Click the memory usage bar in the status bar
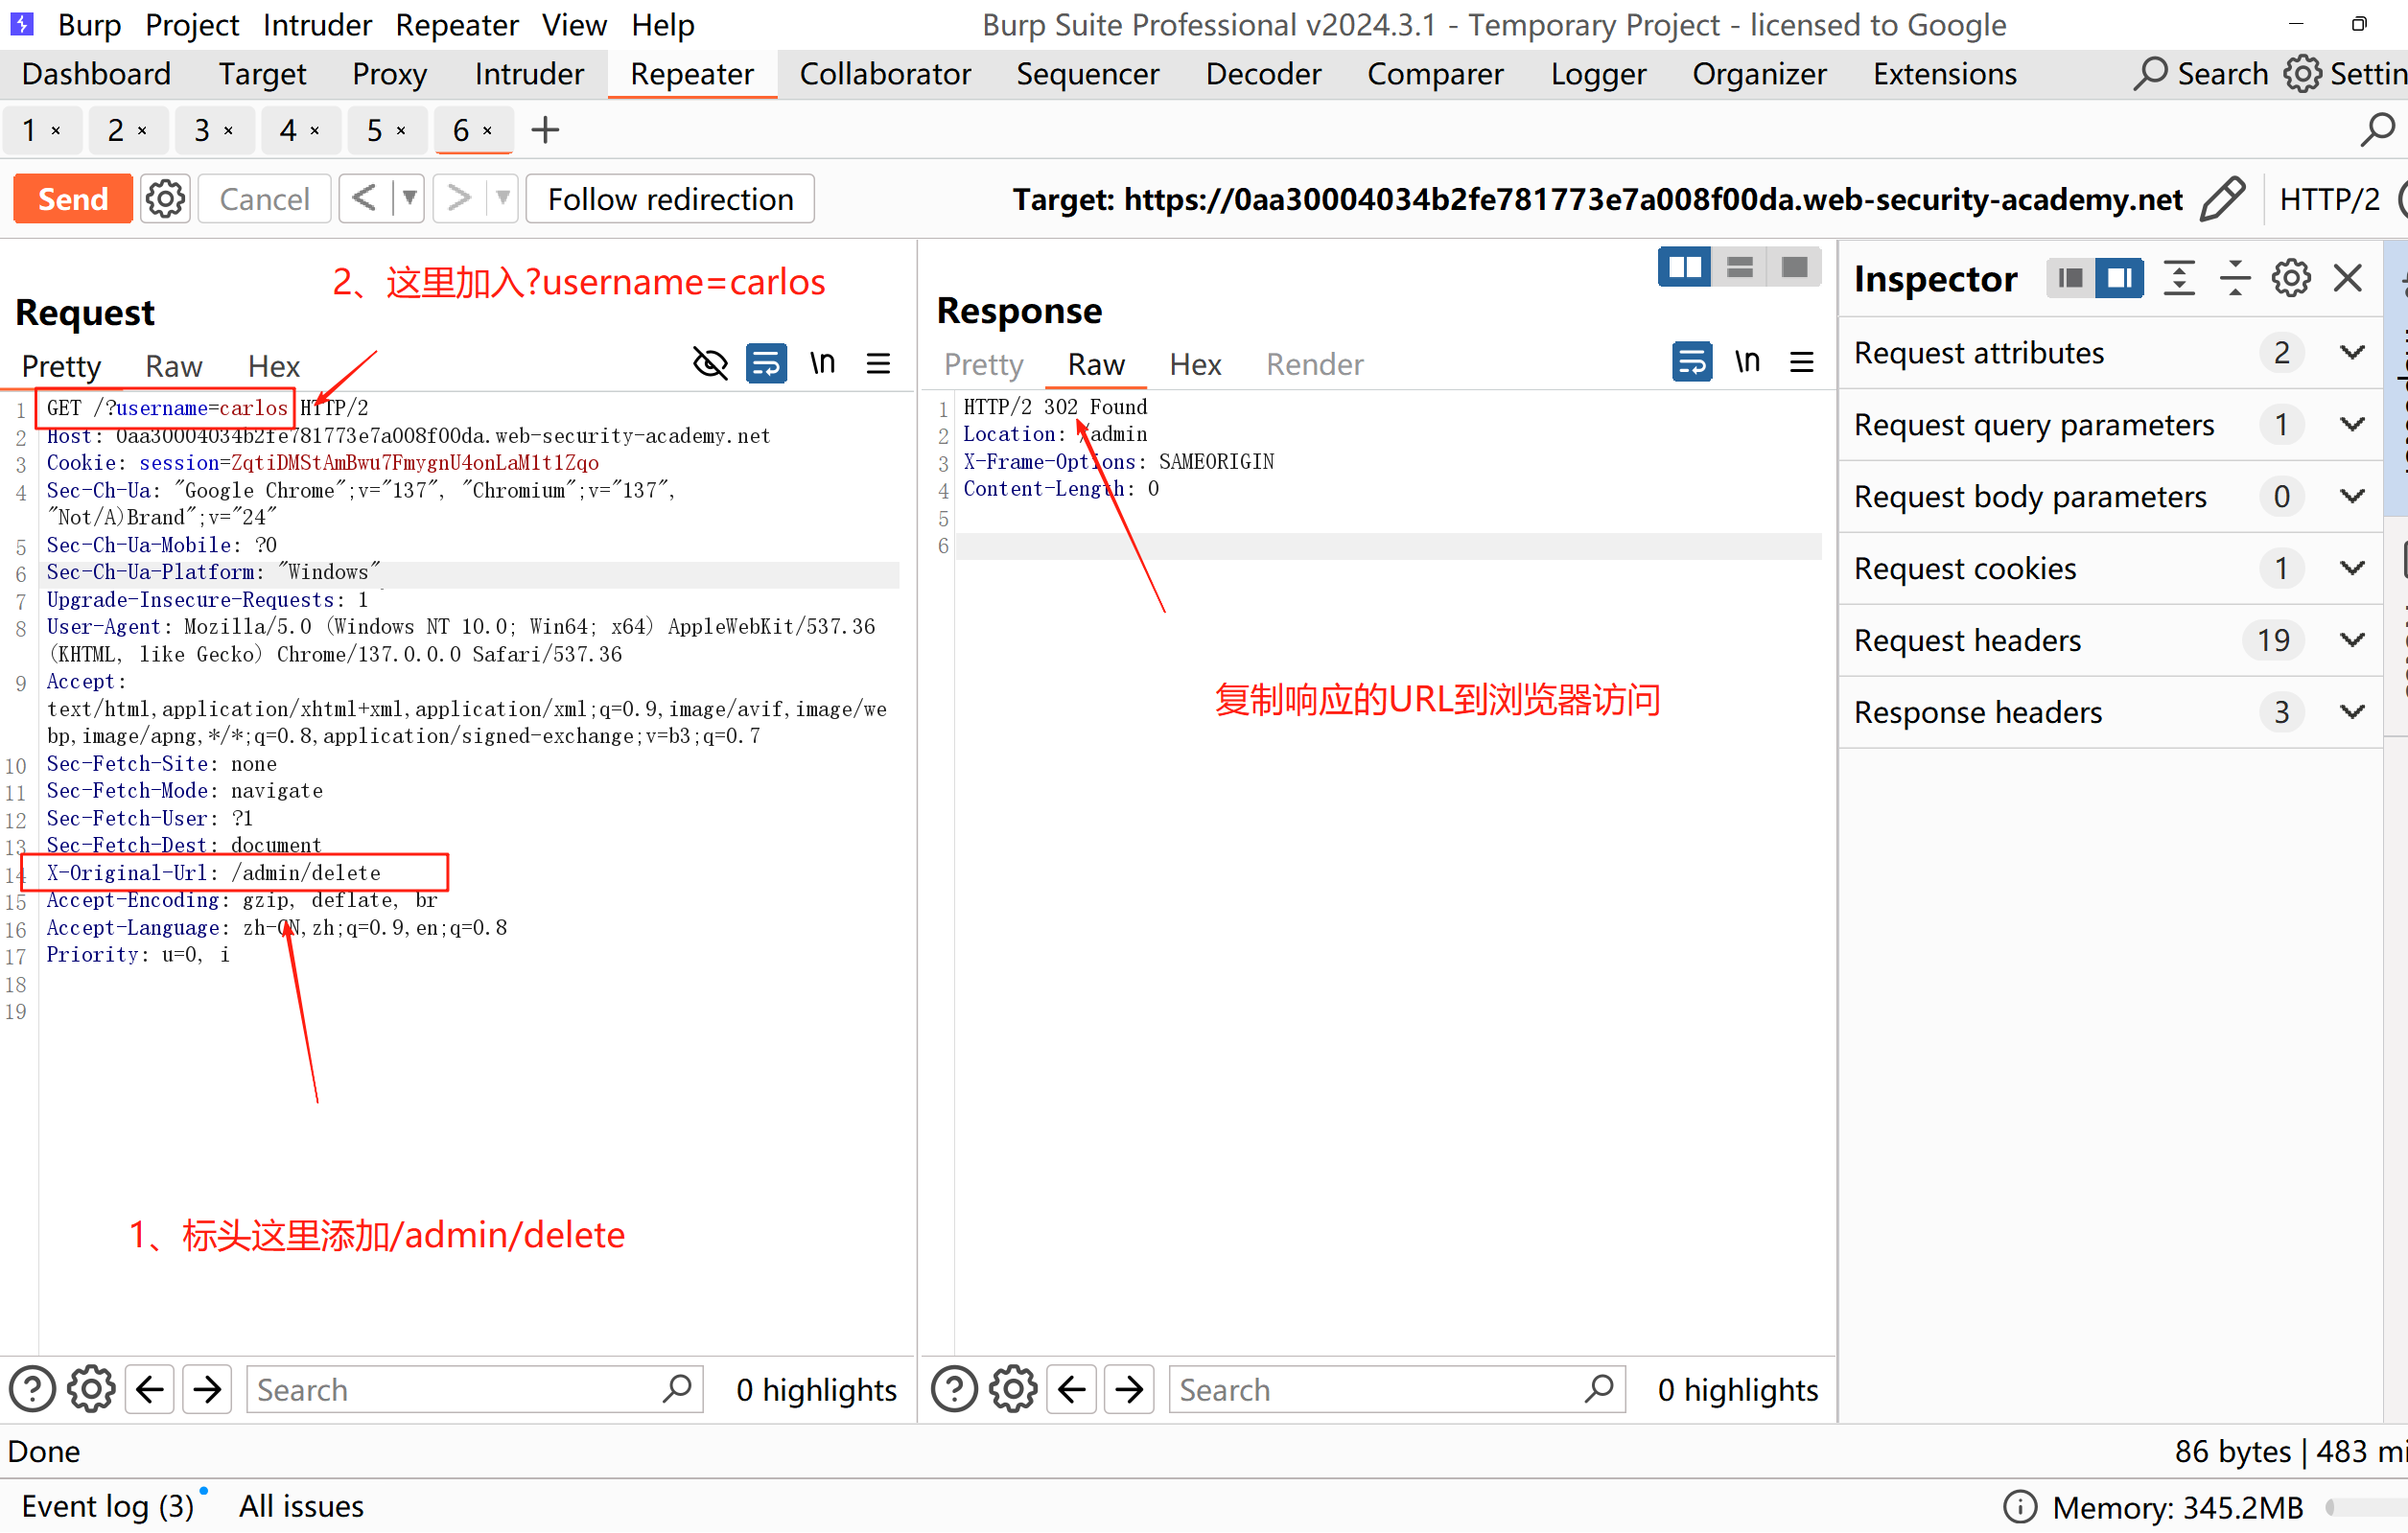Viewport: 2408px width, 1533px height. (x=2366, y=1506)
